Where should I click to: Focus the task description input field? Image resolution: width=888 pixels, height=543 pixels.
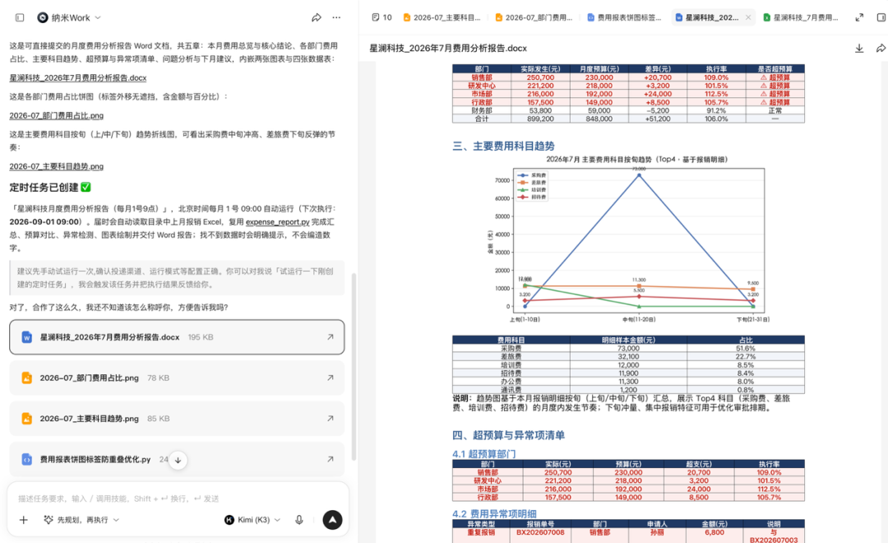click(178, 499)
